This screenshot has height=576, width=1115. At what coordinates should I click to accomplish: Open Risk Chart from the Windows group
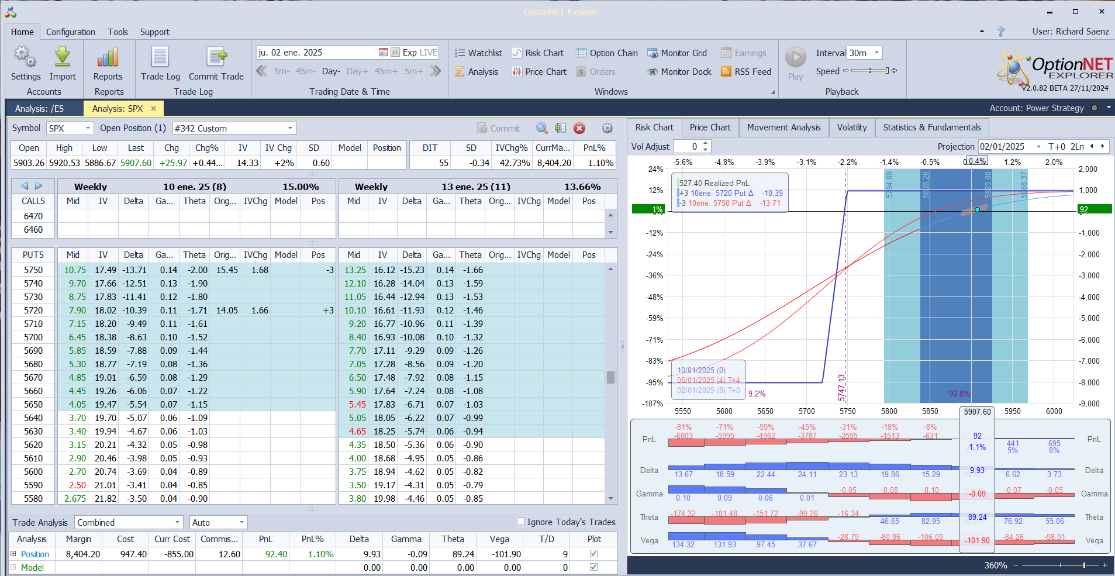point(538,53)
